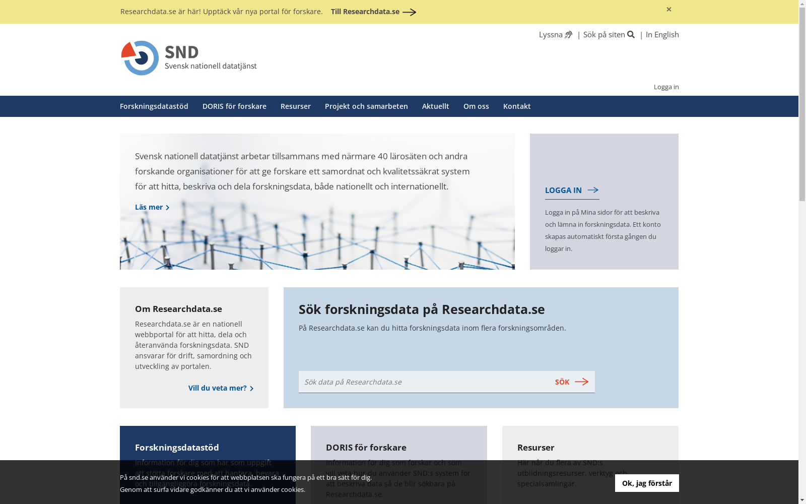Open the Kontakt menu item
Viewport: 806px width, 504px height.
(517, 106)
